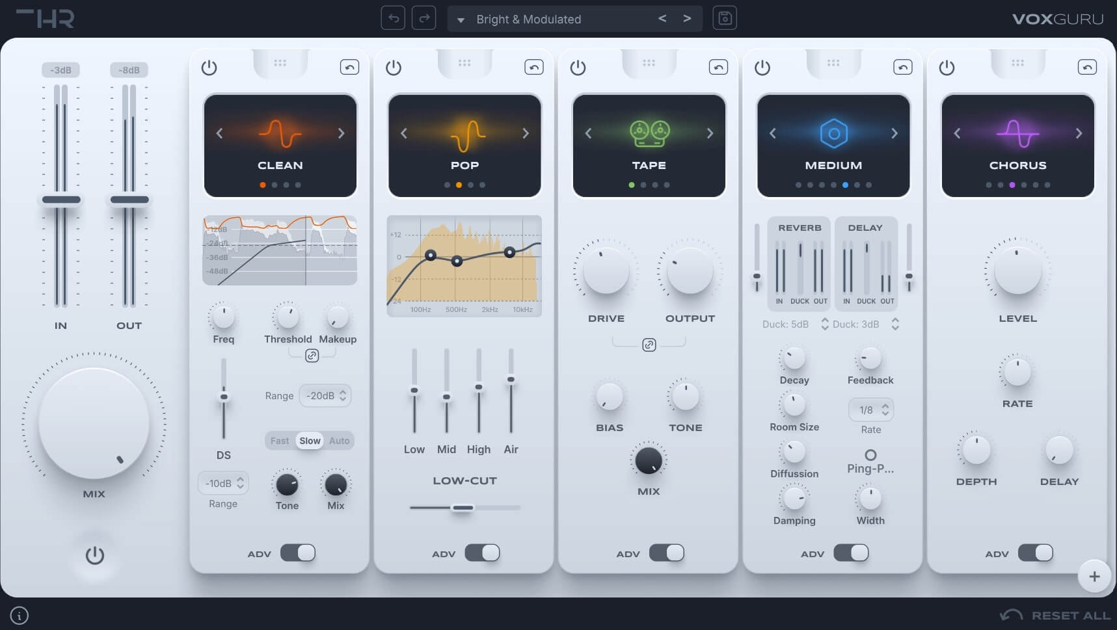Open the info panel bottom left
The height and width of the screenshot is (630, 1117).
(x=18, y=615)
